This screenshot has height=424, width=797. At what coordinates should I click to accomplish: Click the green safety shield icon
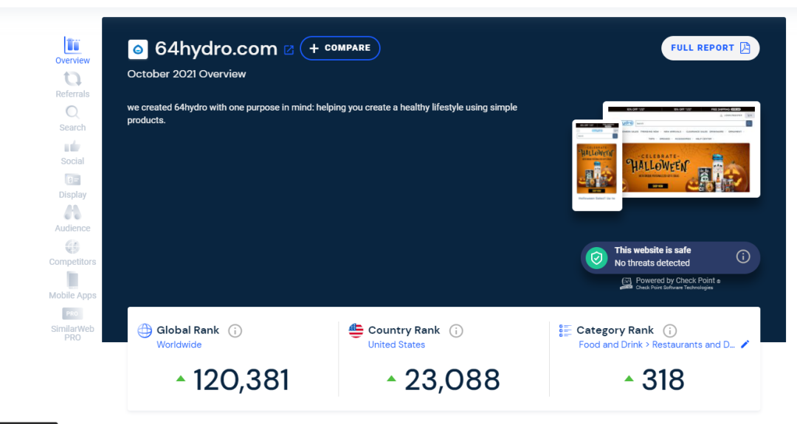597,258
